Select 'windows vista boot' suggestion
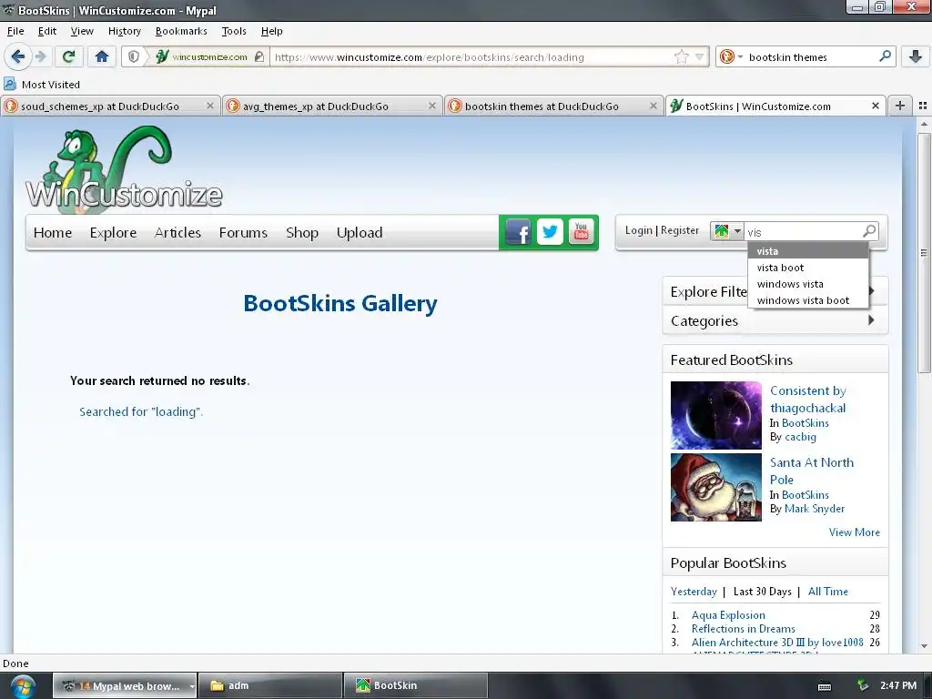The image size is (932, 699). pos(808,300)
